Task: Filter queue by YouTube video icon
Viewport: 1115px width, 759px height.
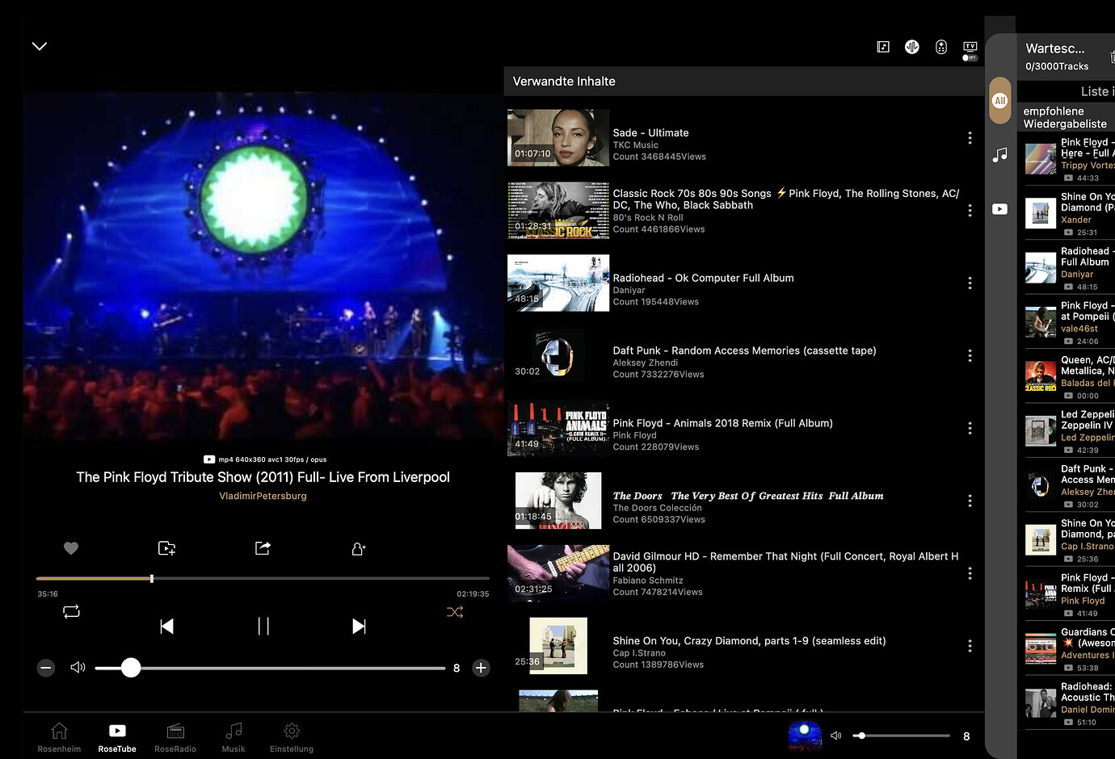Action: click(1000, 209)
